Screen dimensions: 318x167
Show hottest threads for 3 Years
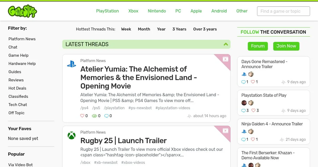coord(179,29)
